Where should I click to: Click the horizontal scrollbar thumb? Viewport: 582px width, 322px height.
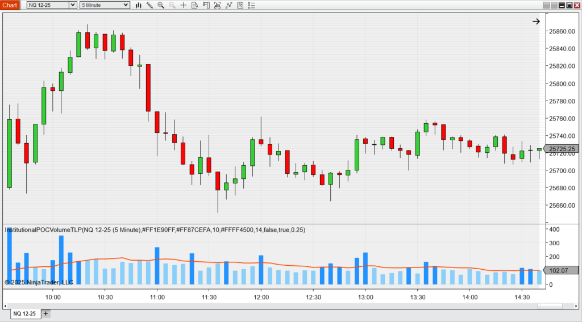[550, 306]
